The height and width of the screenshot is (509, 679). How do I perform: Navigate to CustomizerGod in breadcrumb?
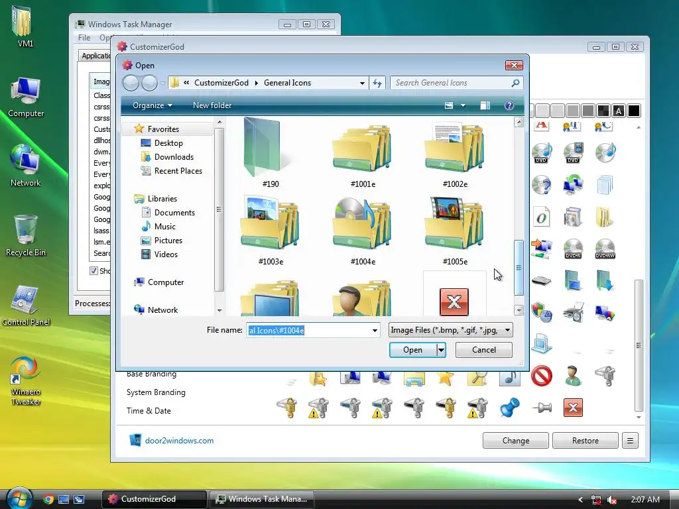pos(221,83)
